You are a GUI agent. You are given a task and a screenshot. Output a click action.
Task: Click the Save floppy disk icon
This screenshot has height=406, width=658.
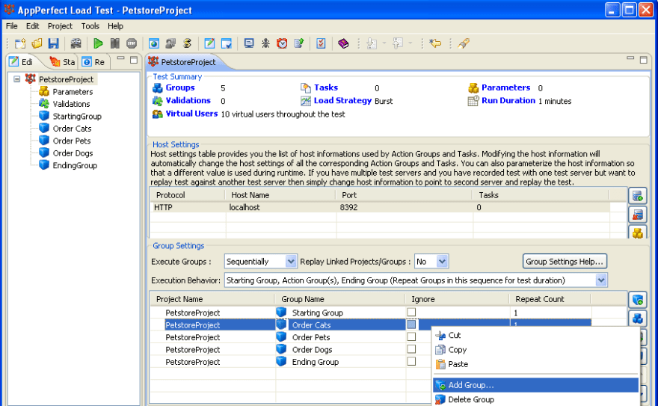tap(53, 43)
